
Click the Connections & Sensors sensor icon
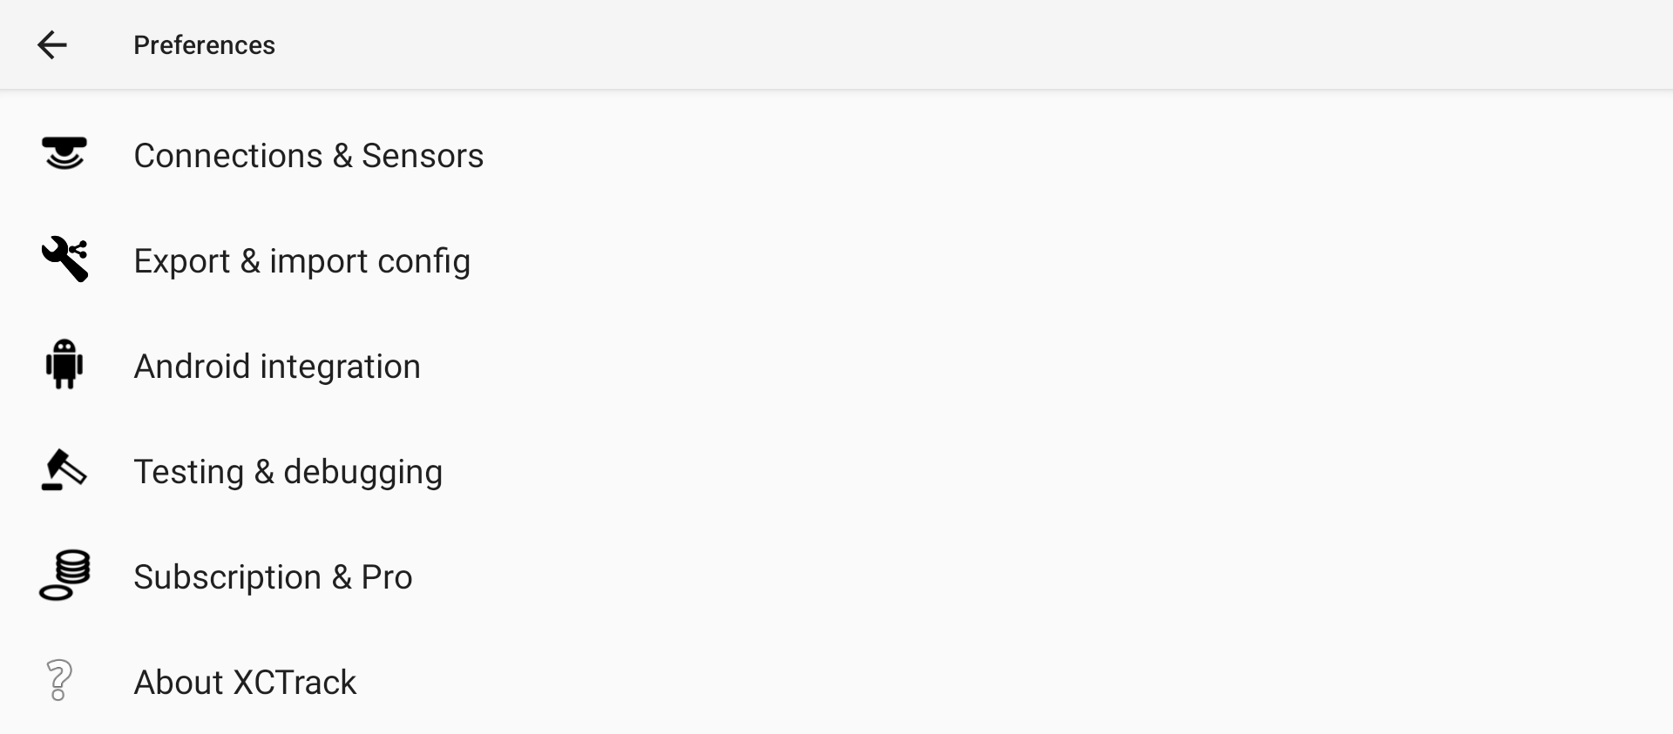pyautogui.click(x=64, y=153)
